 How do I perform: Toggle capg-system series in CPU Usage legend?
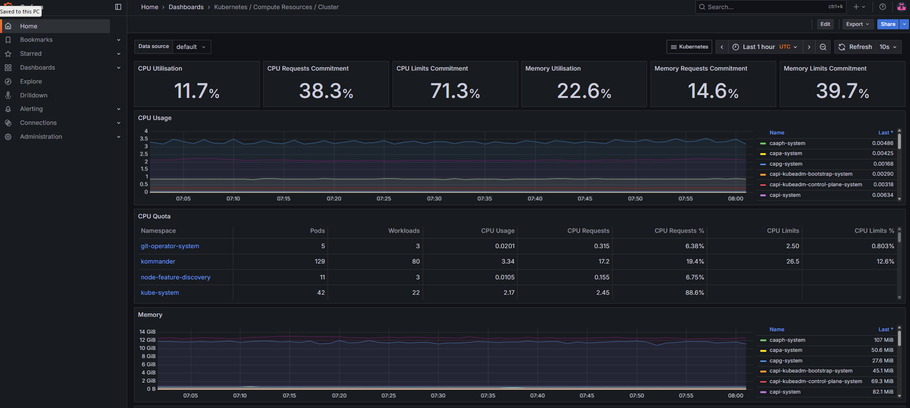click(x=786, y=164)
